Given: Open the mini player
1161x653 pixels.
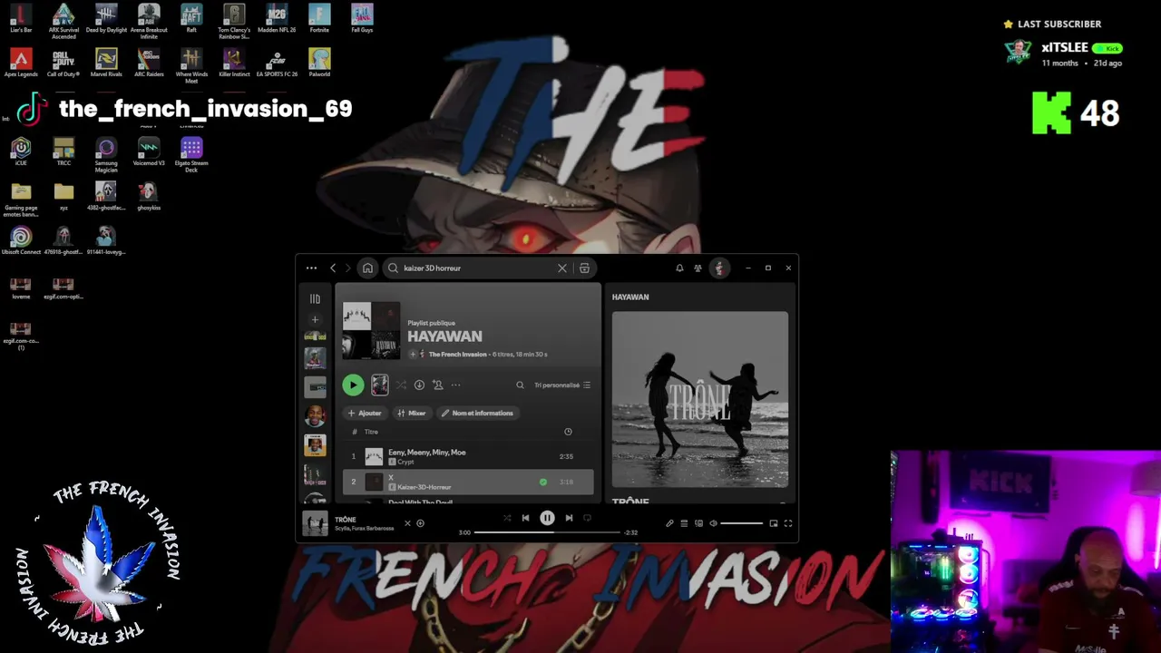Looking at the screenshot, I should point(774,523).
